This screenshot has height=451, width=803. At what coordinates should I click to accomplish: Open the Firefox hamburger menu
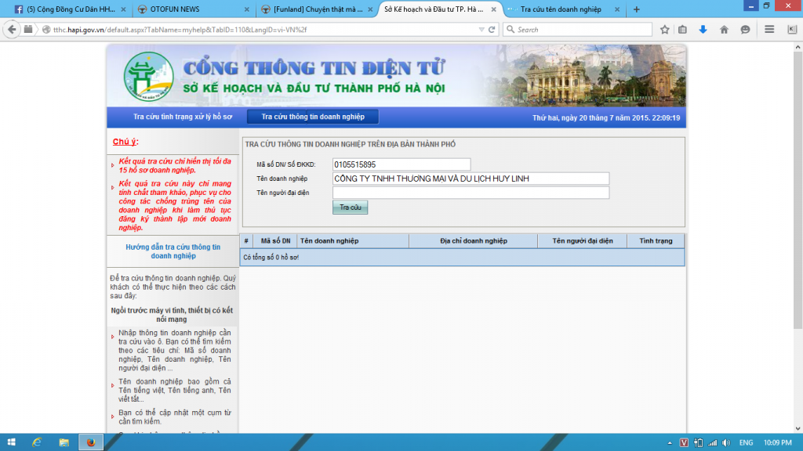[x=769, y=30]
